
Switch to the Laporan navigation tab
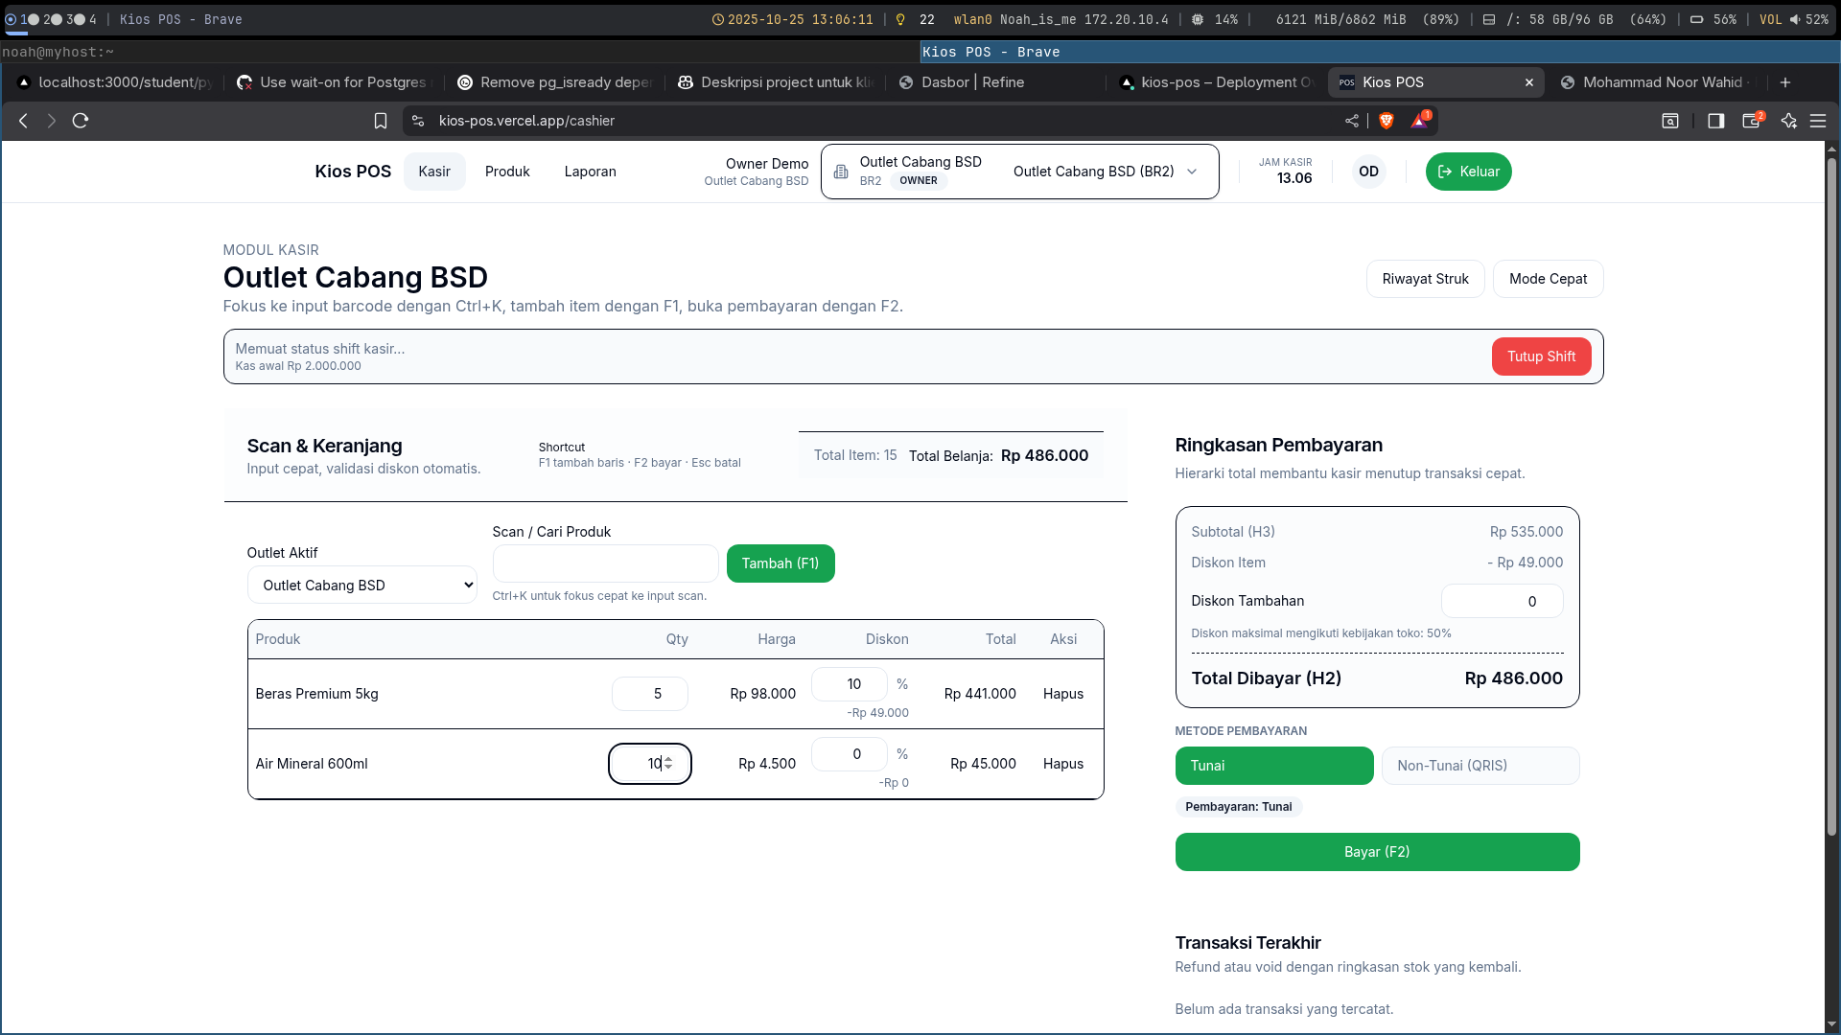coord(590,172)
